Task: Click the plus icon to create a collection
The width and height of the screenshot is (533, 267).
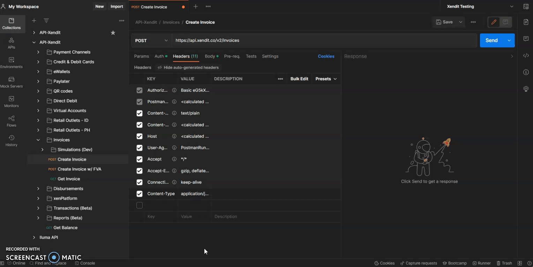Action: pyautogui.click(x=34, y=21)
